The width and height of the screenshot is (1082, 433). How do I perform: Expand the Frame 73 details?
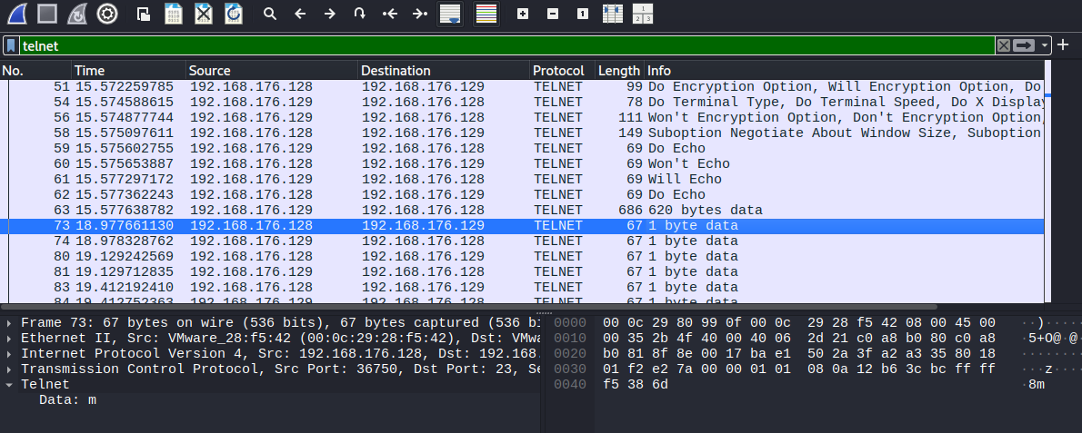(x=9, y=323)
